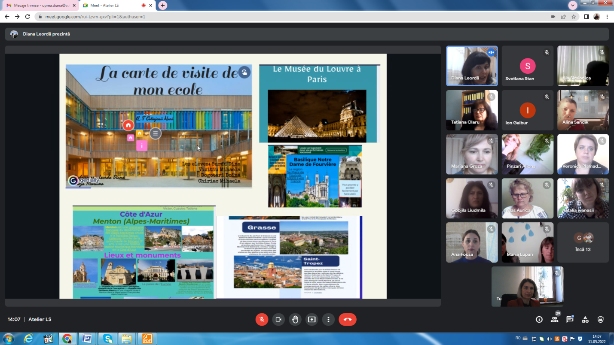The height and width of the screenshot is (345, 614).
Task: Select Tatiana Olaru's video thumbnail
Action: [x=472, y=110]
